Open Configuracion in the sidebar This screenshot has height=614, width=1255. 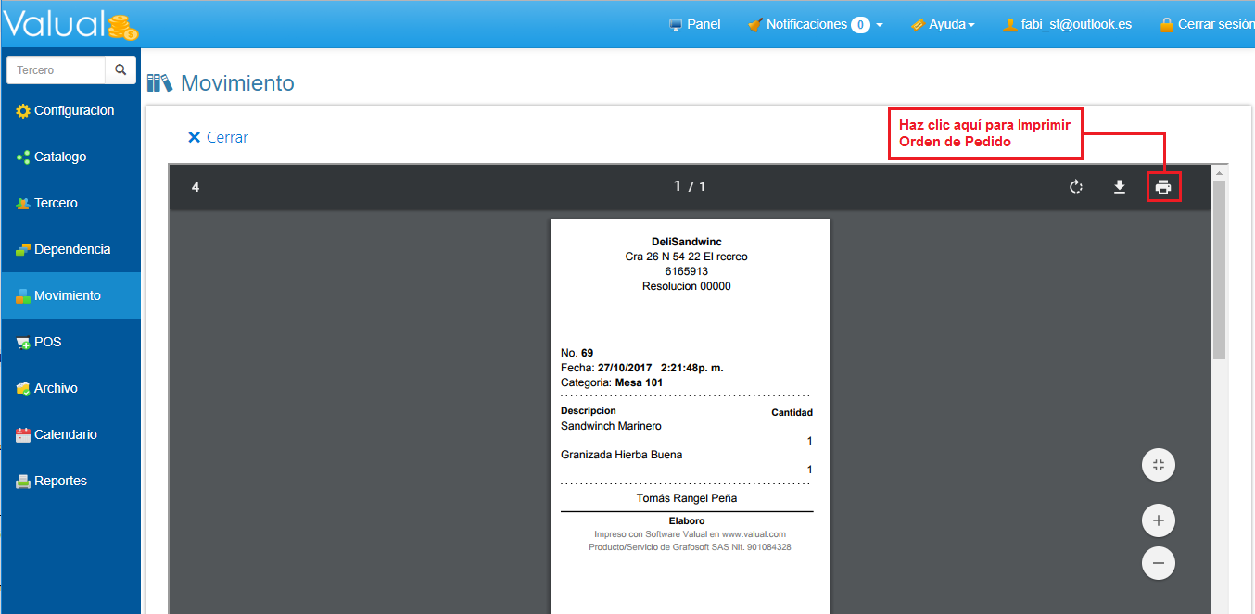73,111
